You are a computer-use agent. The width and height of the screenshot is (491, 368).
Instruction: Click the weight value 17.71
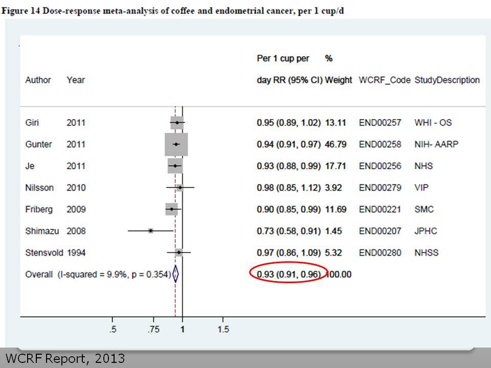[x=336, y=166]
